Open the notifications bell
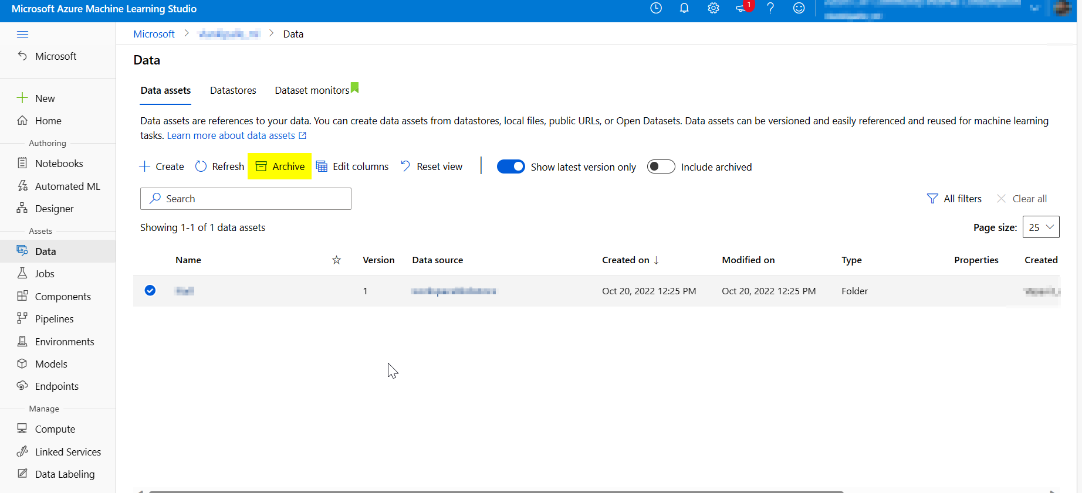Viewport: 1082px width, 493px height. tap(684, 8)
